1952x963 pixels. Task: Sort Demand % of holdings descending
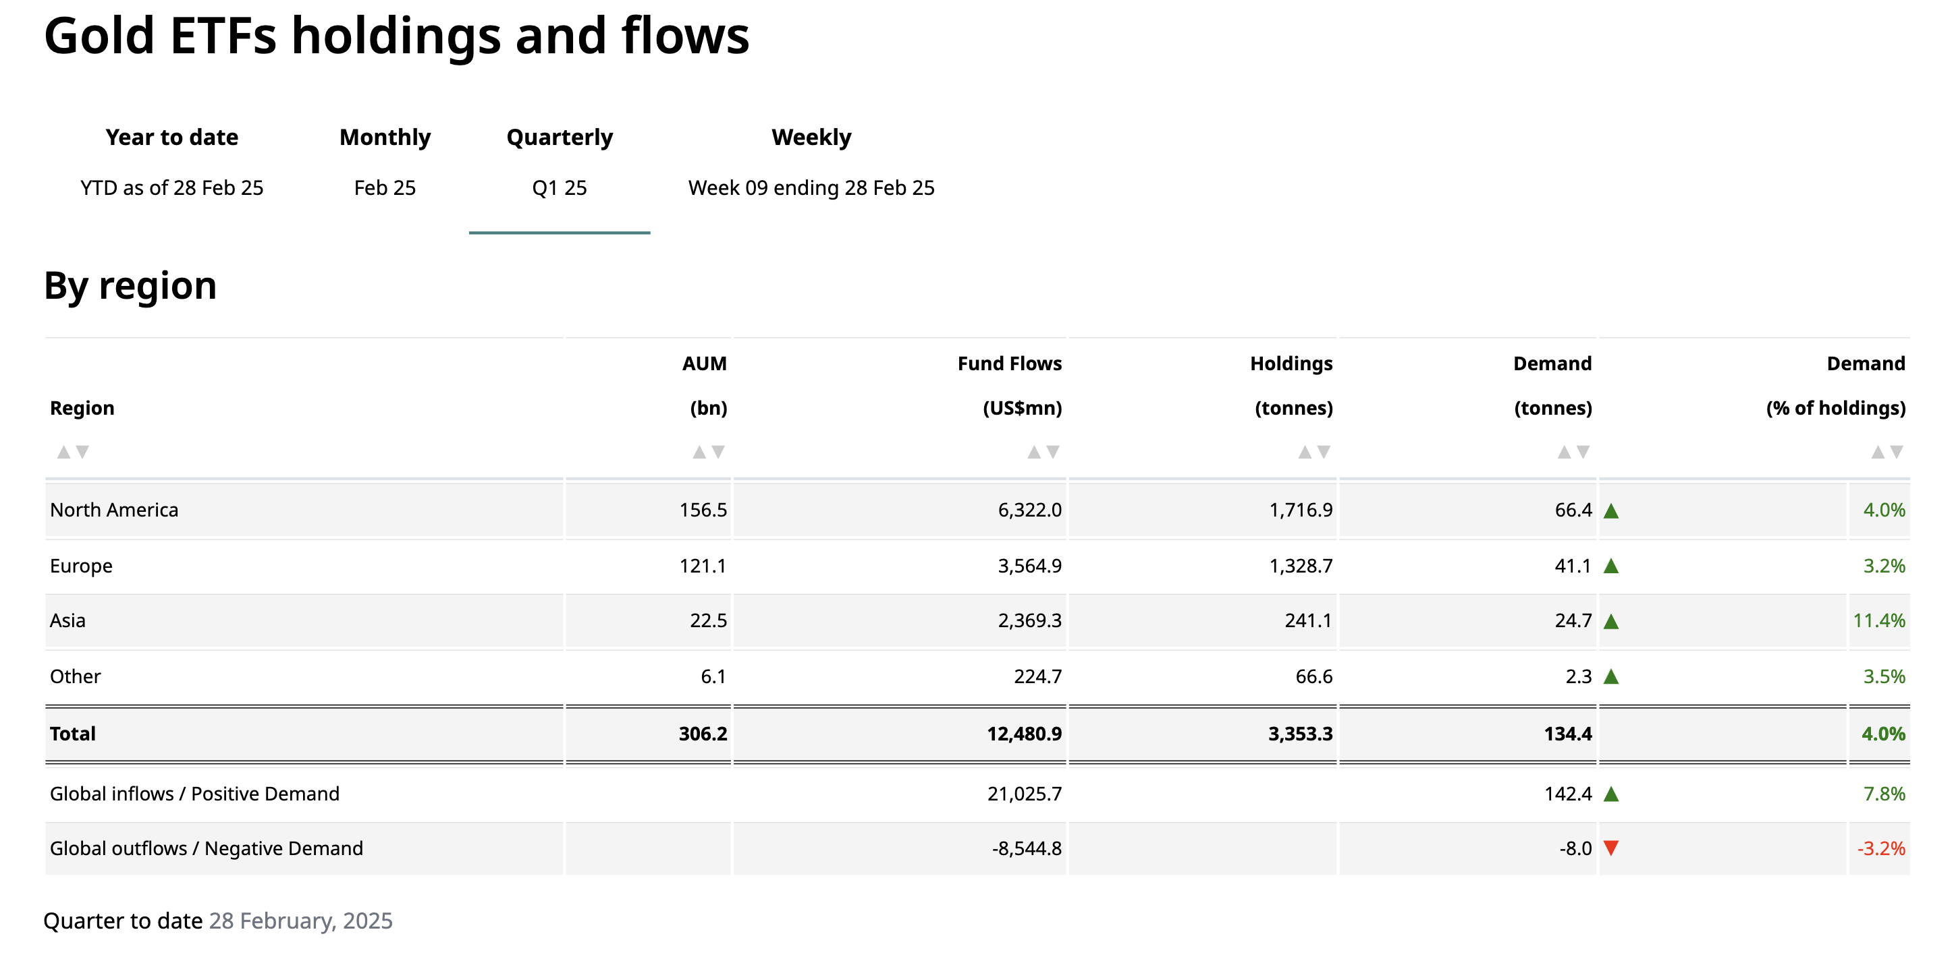(x=1897, y=452)
